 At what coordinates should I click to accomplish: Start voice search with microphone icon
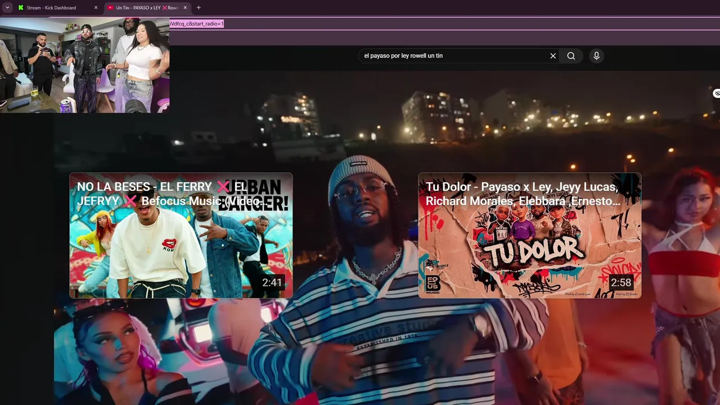pos(597,56)
